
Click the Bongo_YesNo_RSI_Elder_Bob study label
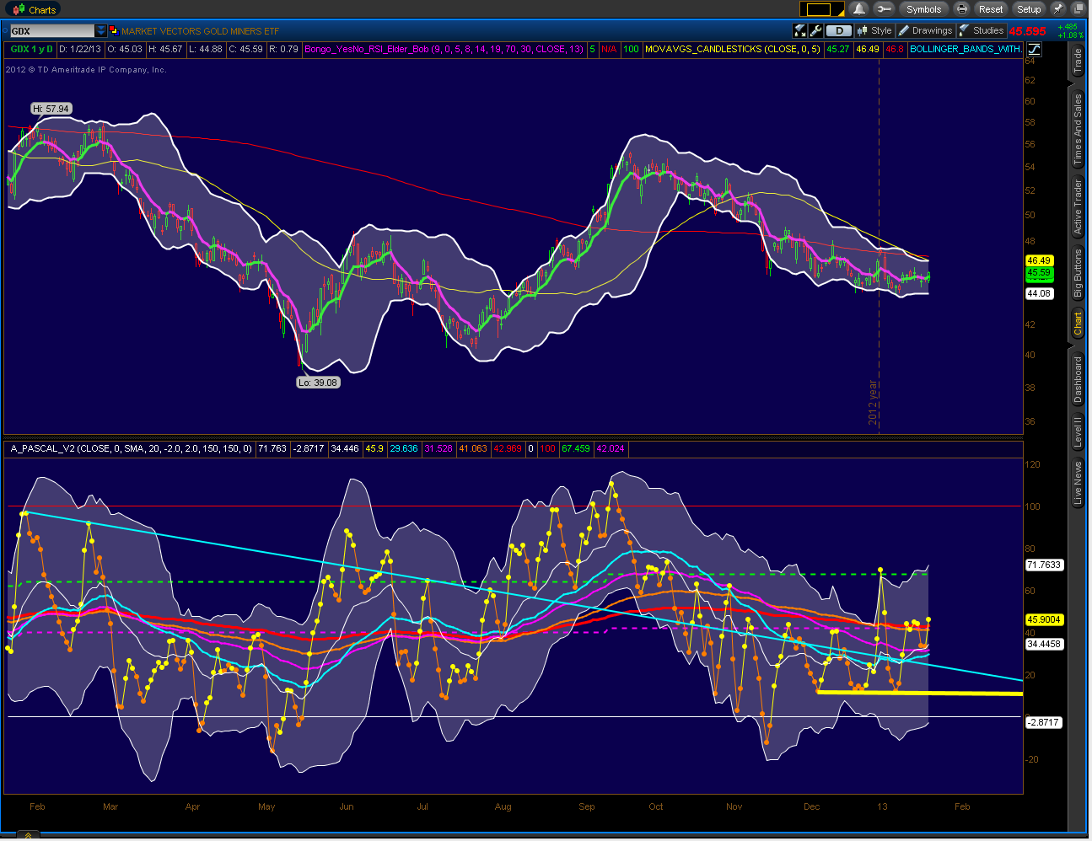[444, 49]
